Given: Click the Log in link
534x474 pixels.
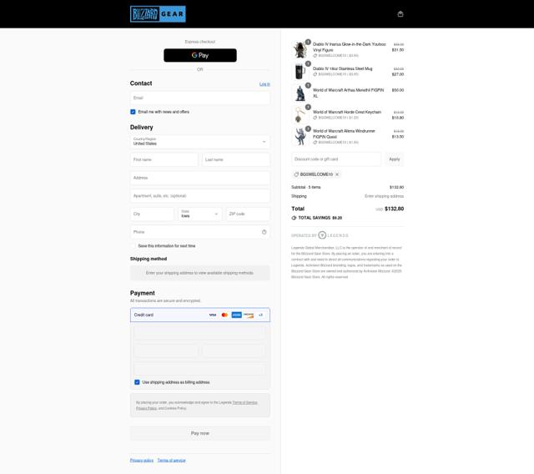Looking at the screenshot, I should coord(264,83).
